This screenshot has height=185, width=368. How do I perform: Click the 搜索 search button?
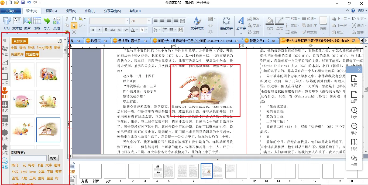53,158
